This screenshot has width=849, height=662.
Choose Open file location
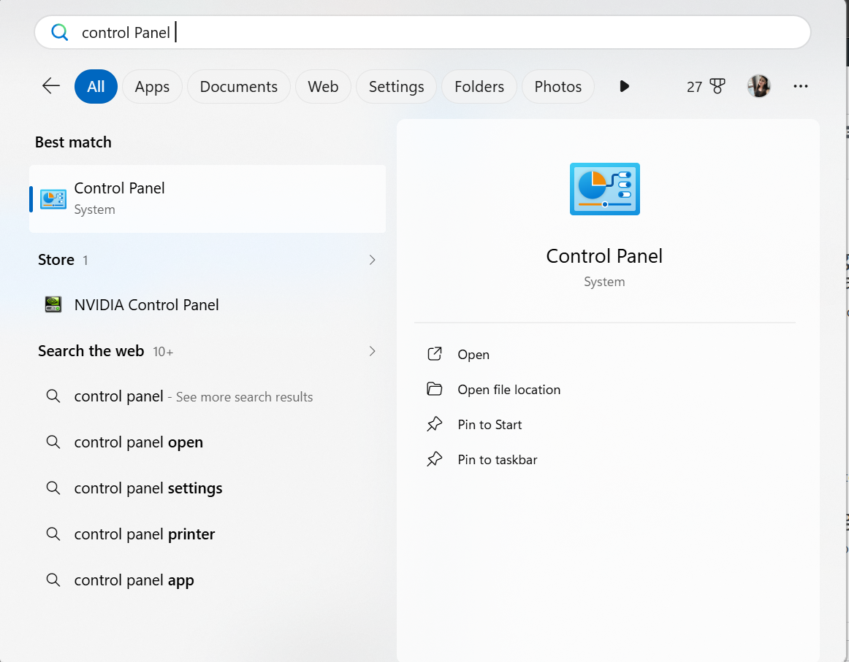coord(509,390)
